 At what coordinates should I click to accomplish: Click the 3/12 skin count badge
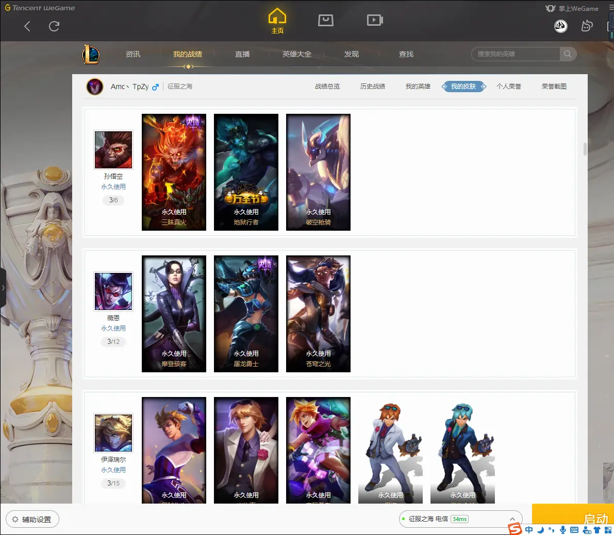tap(113, 341)
